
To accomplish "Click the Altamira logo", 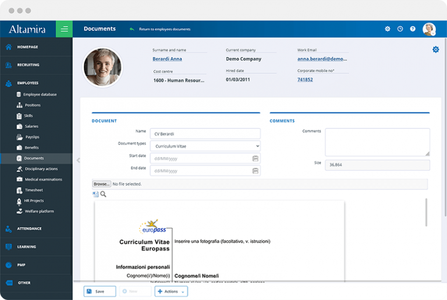I will pyautogui.click(x=27, y=29).
